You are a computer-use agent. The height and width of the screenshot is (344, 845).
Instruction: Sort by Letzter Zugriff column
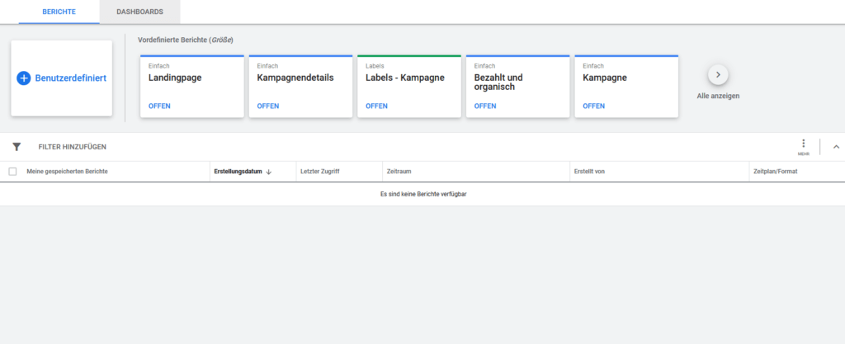(x=319, y=172)
